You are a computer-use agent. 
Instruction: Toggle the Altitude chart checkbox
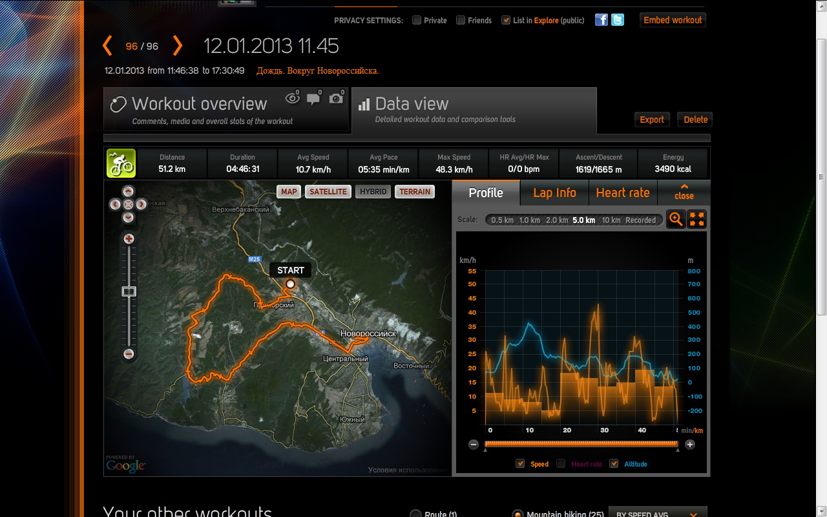tap(614, 463)
